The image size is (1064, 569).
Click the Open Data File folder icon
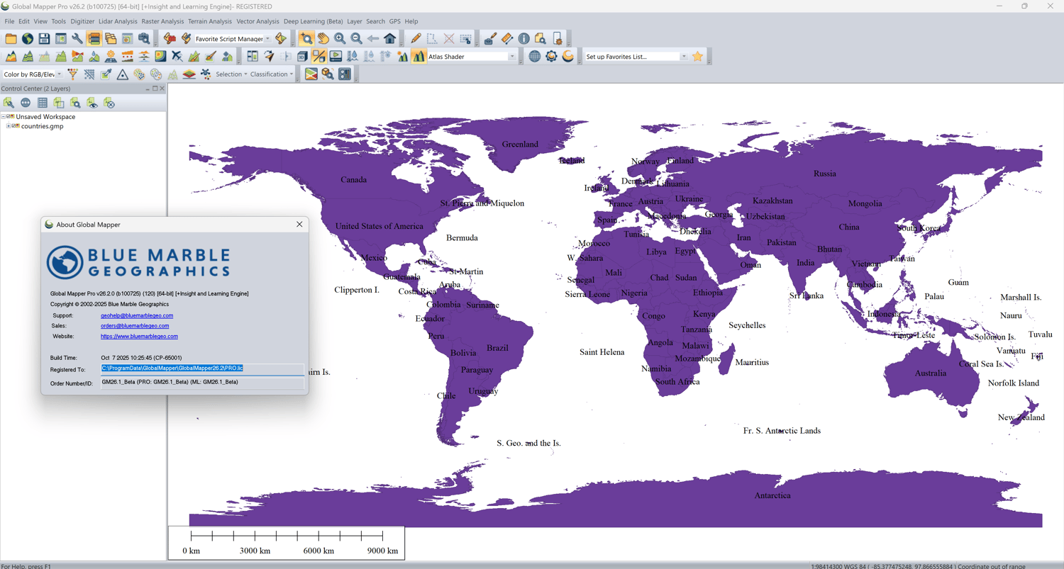pos(11,39)
